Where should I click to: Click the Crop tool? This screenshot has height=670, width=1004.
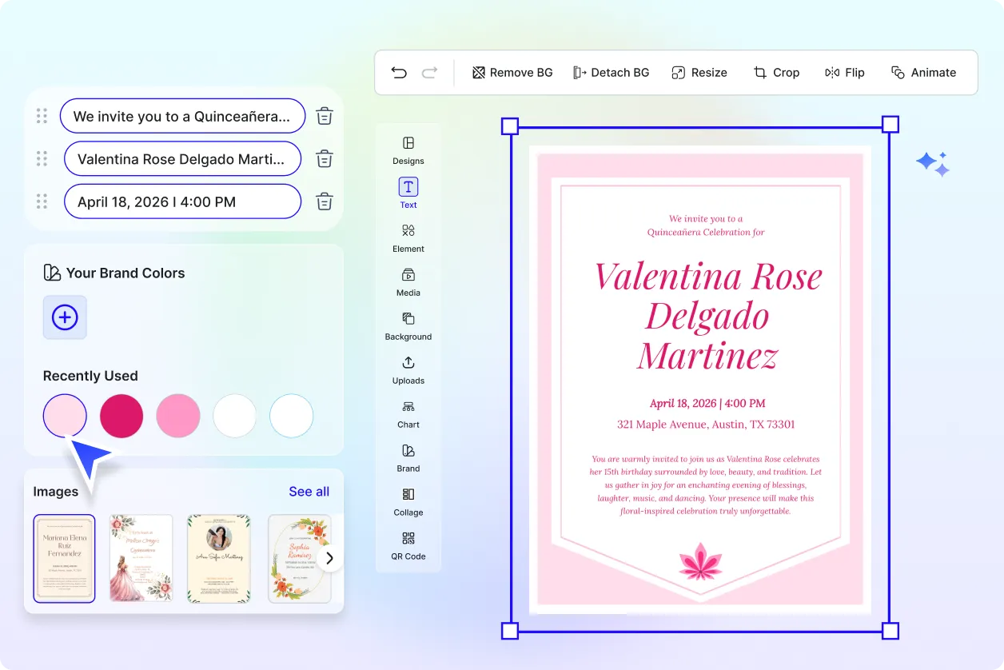tap(776, 72)
